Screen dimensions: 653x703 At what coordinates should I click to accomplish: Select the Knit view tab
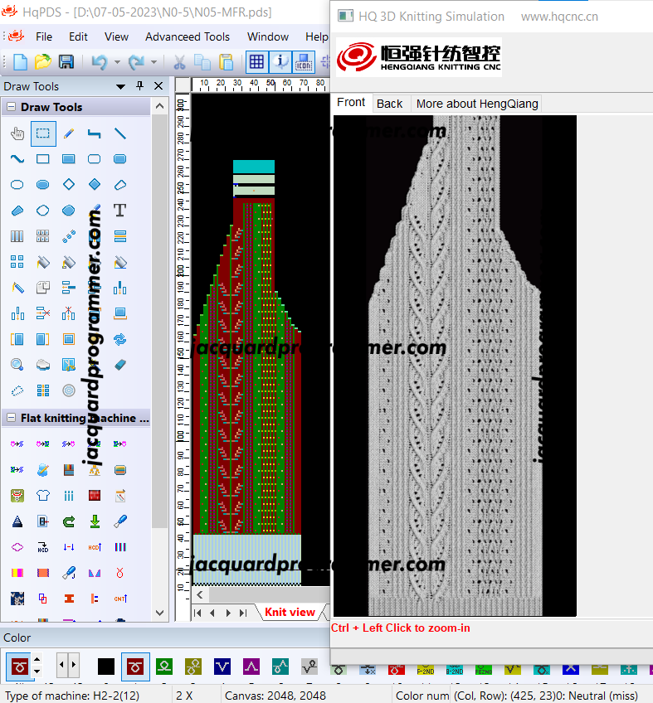(290, 612)
